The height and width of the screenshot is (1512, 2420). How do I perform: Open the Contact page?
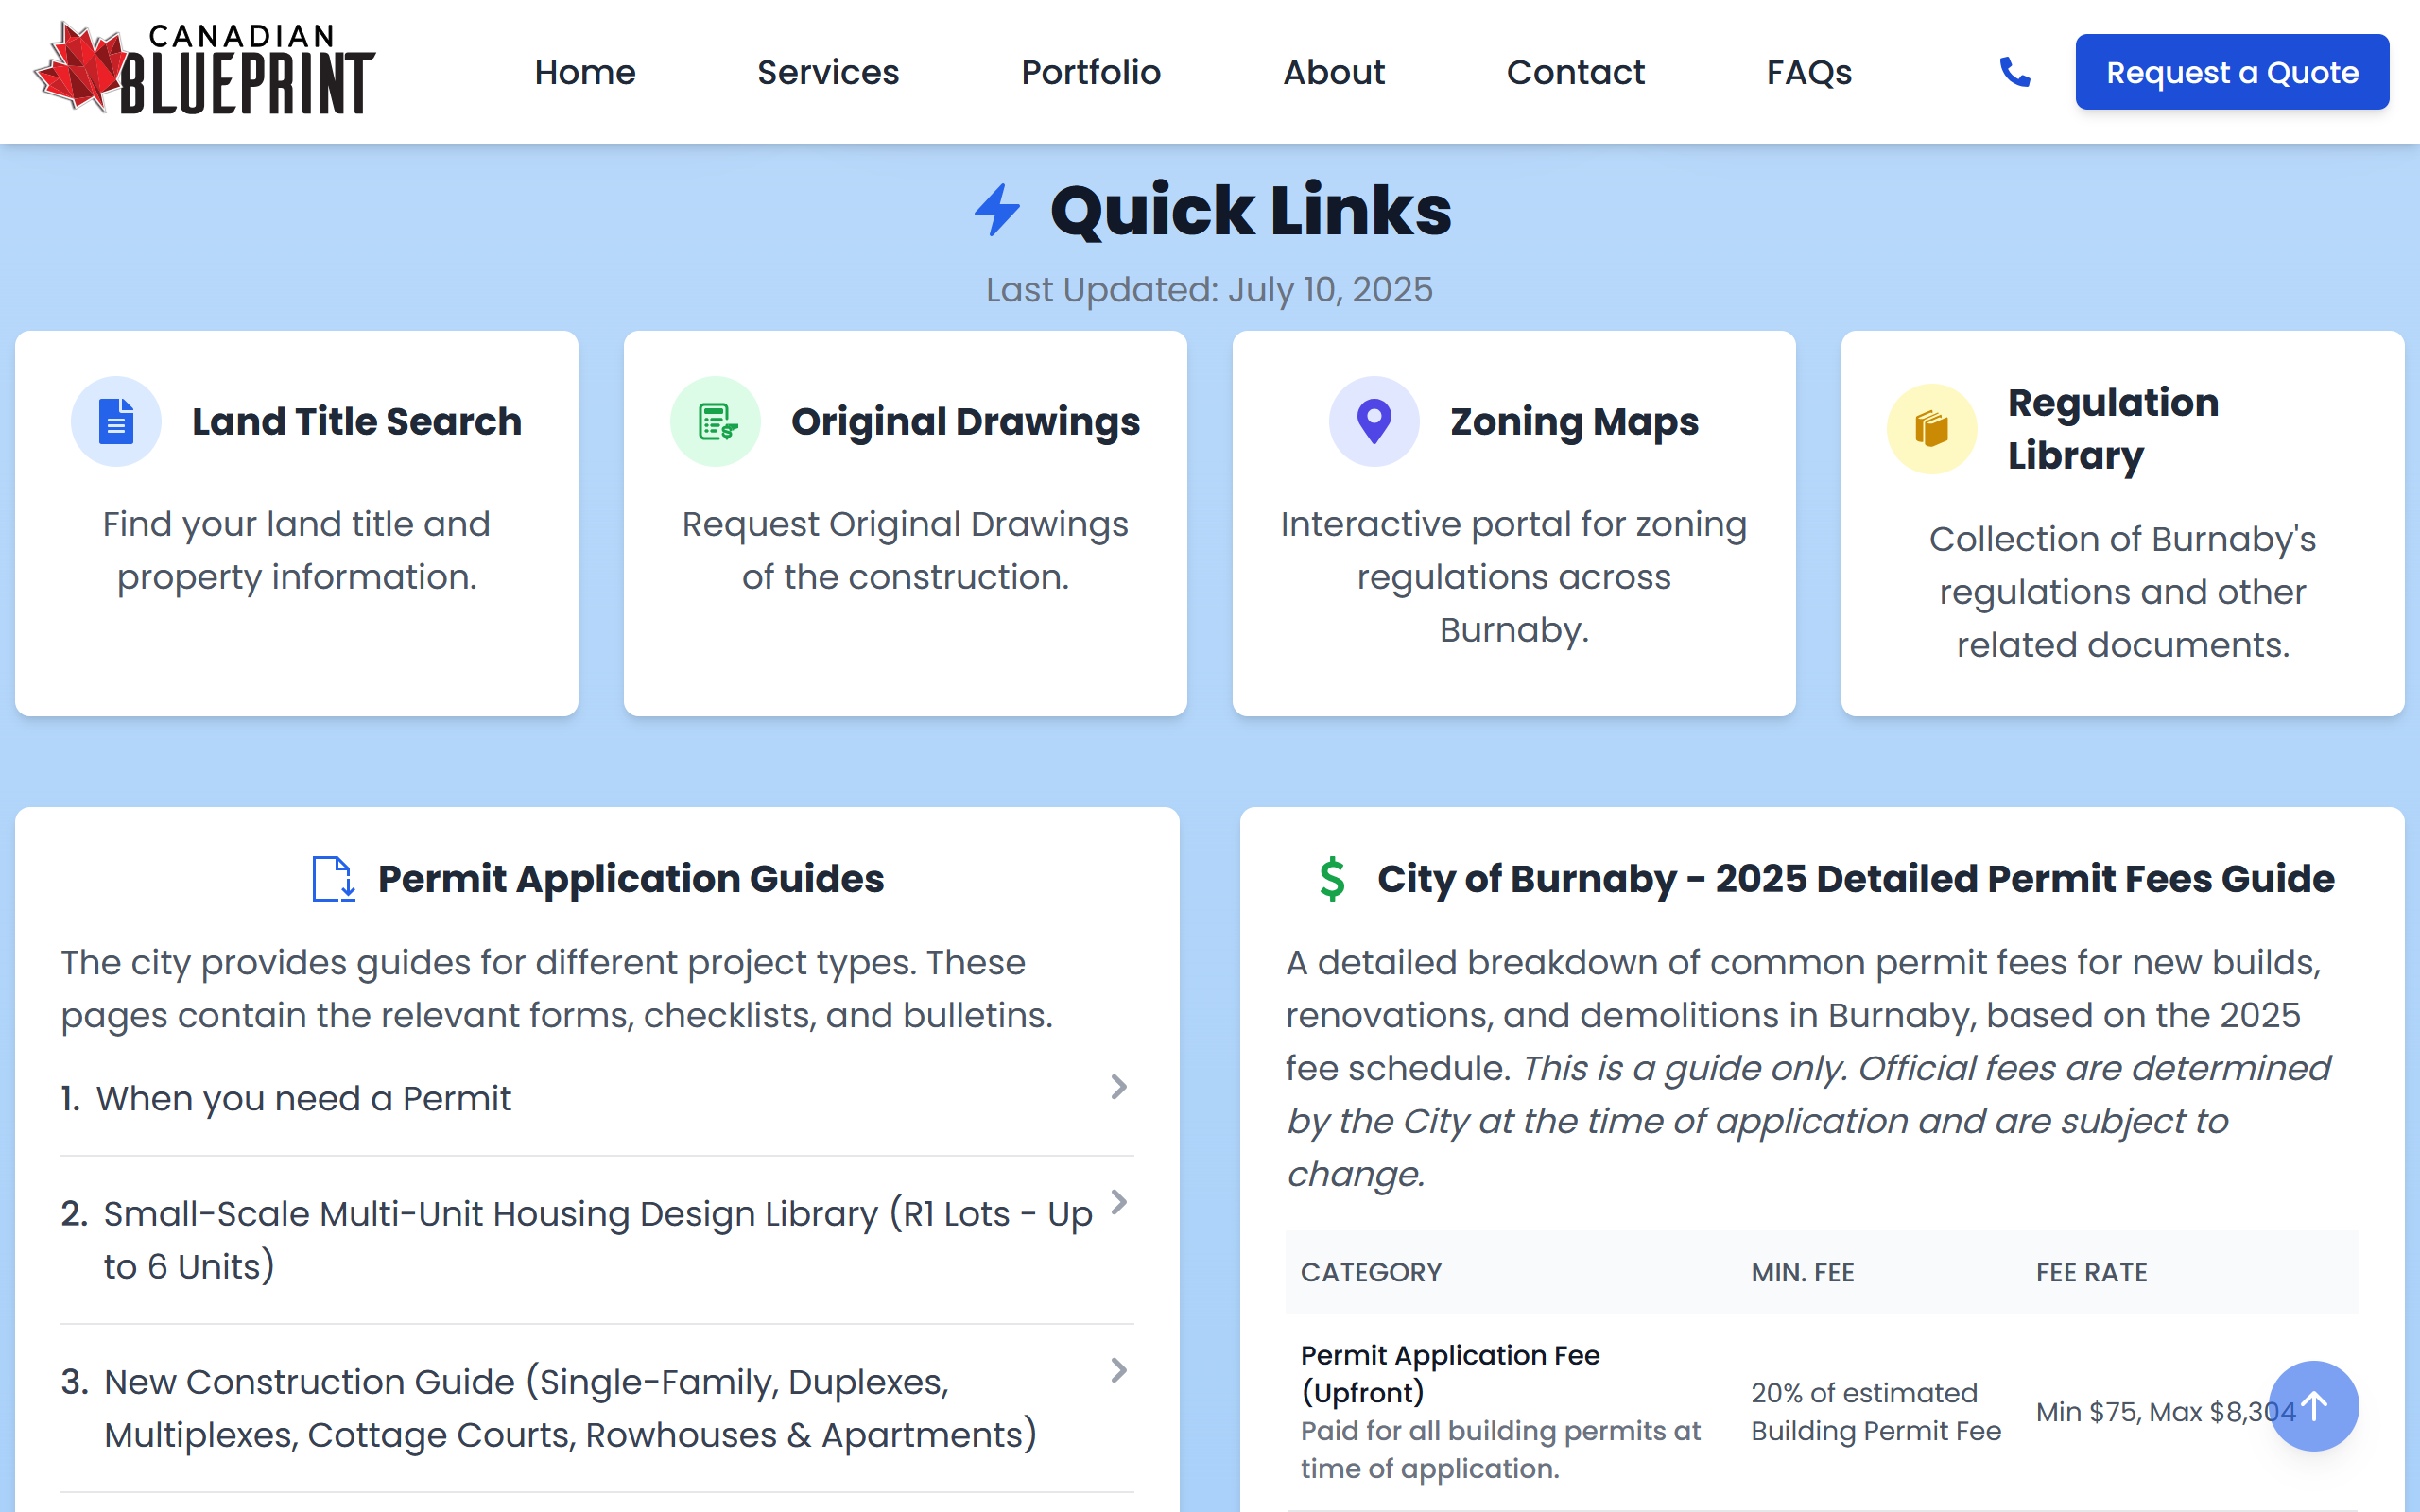coord(1575,71)
